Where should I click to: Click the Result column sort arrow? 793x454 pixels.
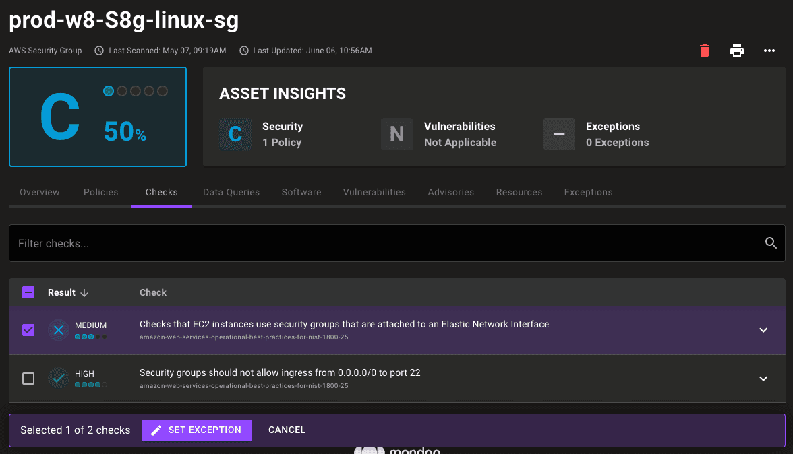pyautogui.click(x=84, y=292)
